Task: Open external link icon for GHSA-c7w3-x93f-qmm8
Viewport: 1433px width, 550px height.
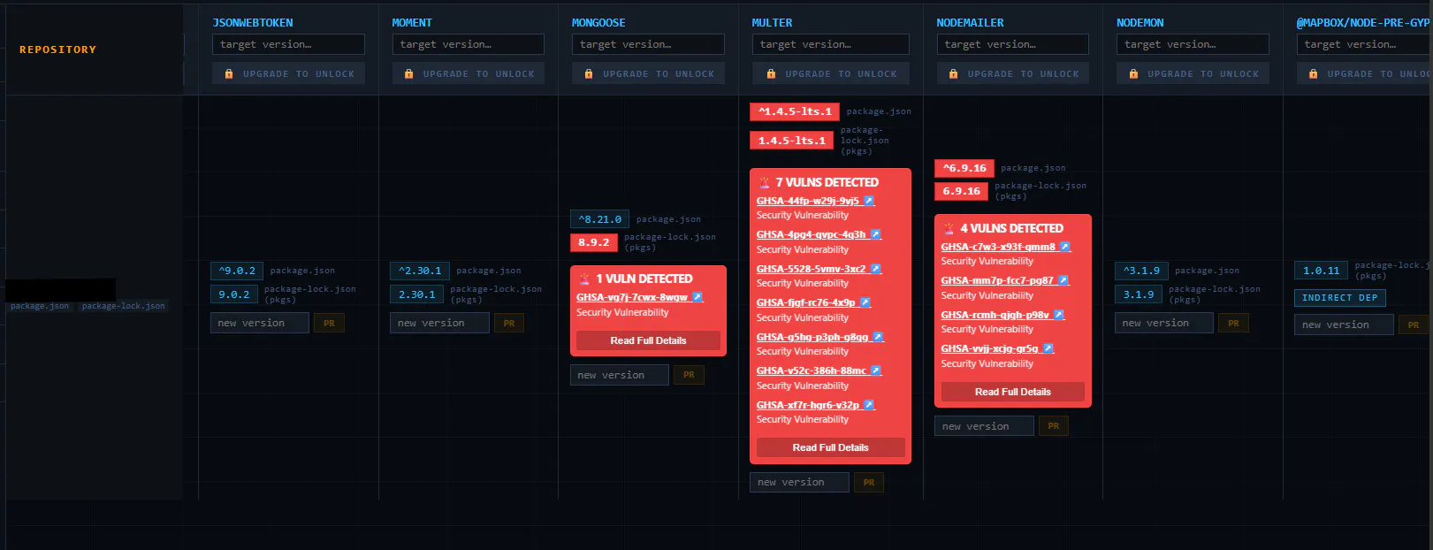Action: click(1065, 247)
